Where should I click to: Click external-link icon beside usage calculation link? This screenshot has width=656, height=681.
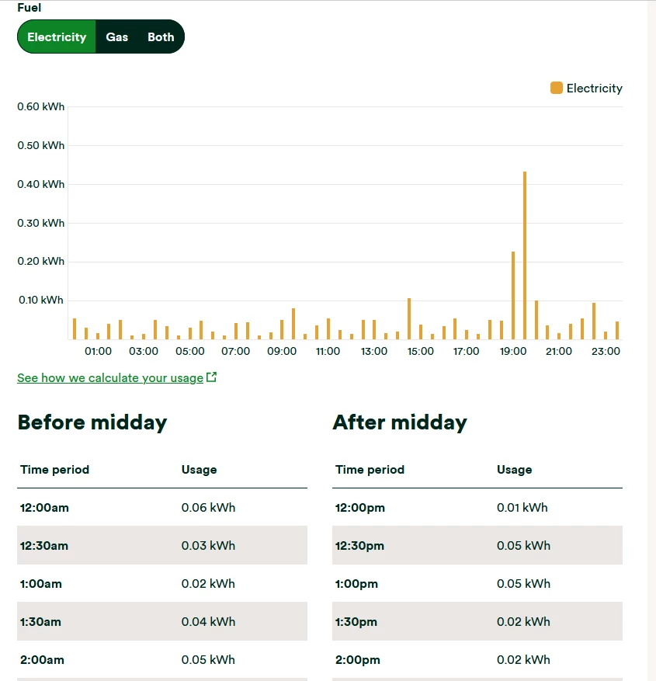211,377
